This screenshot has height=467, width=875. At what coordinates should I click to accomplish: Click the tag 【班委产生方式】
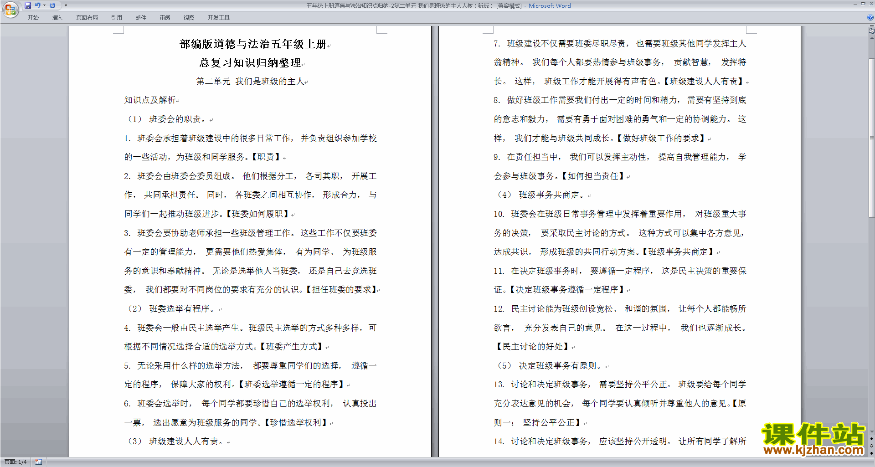coord(291,347)
